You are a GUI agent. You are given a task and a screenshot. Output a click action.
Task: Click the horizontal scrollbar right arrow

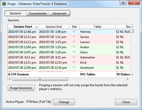pos(128,79)
